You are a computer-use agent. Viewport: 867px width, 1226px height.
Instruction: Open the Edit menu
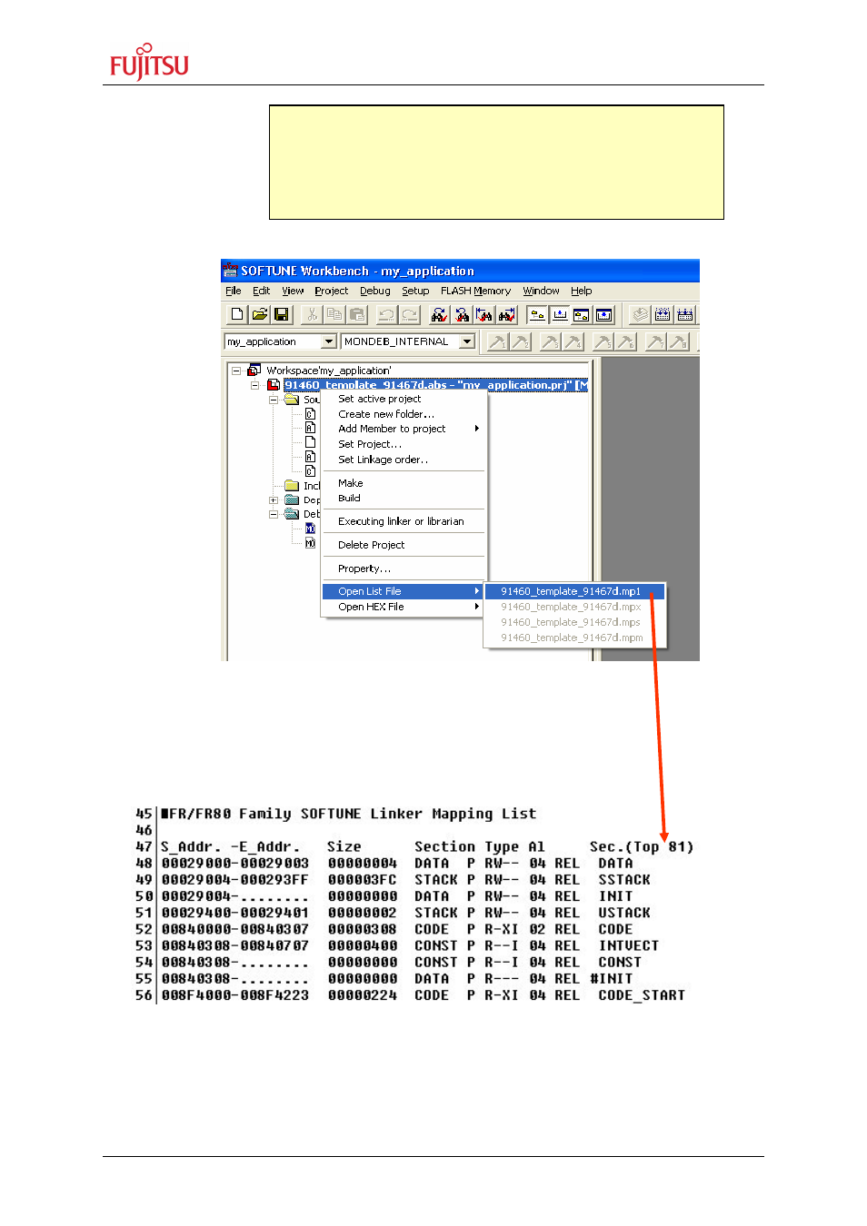(x=262, y=291)
